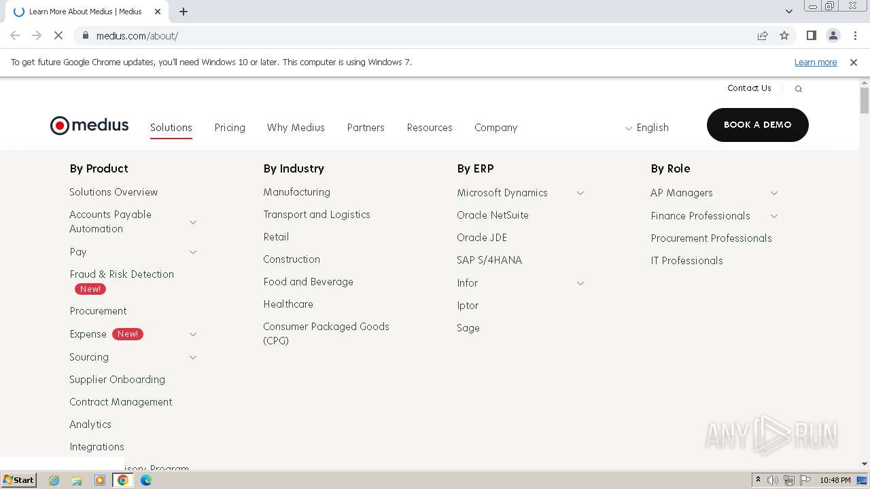Expand Accounts Payable Automation submenu
This screenshot has height=489, width=870.
tap(193, 222)
